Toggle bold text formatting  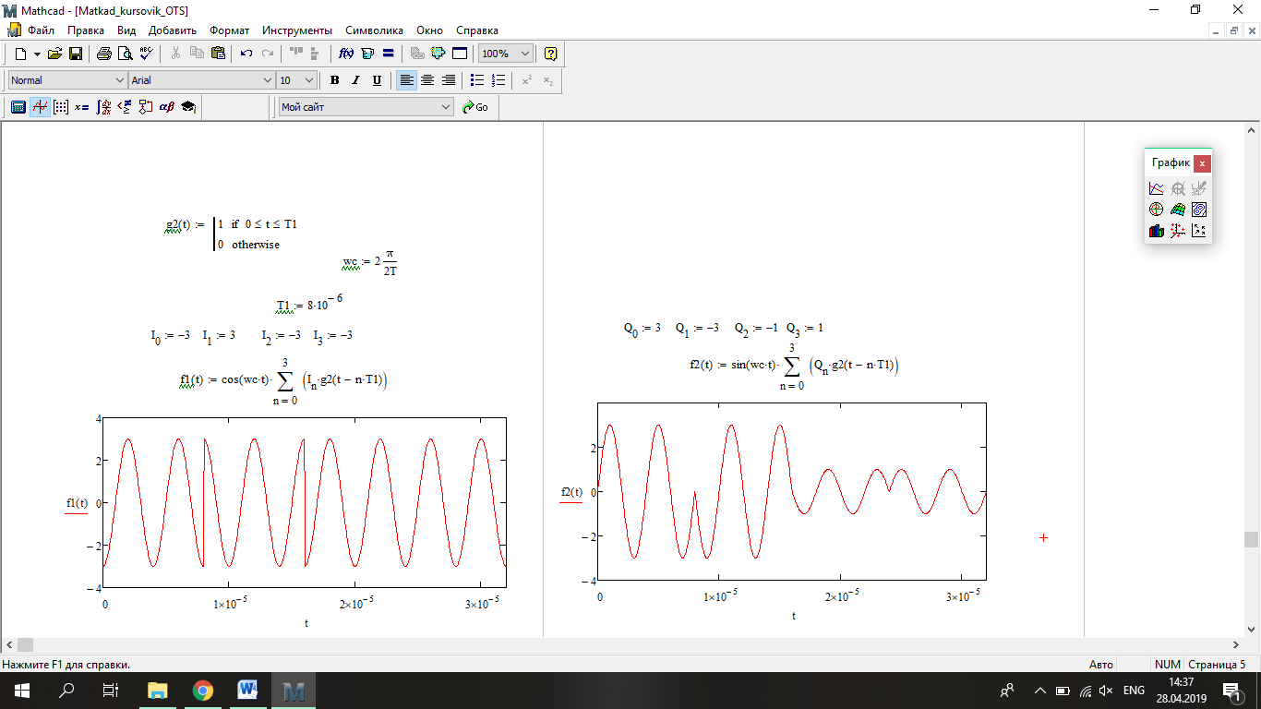click(x=335, y=80)
